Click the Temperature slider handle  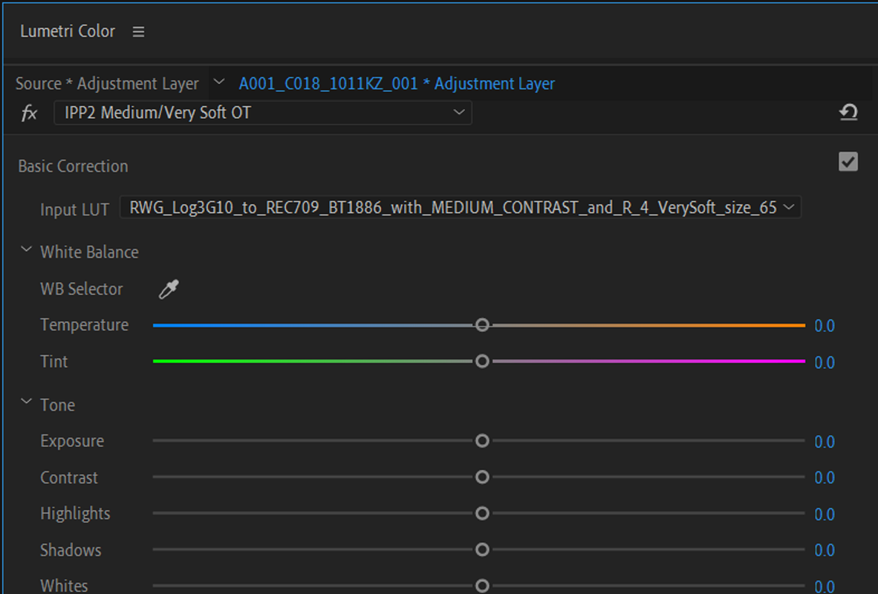[482, 324]
